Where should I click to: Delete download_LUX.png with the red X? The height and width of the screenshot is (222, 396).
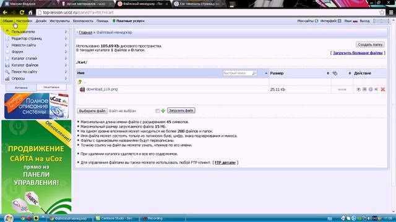click(x=383, y=89)
